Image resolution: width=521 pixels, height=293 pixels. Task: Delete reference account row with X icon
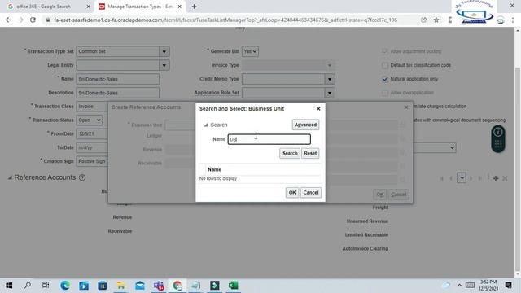tap(505, 179)
